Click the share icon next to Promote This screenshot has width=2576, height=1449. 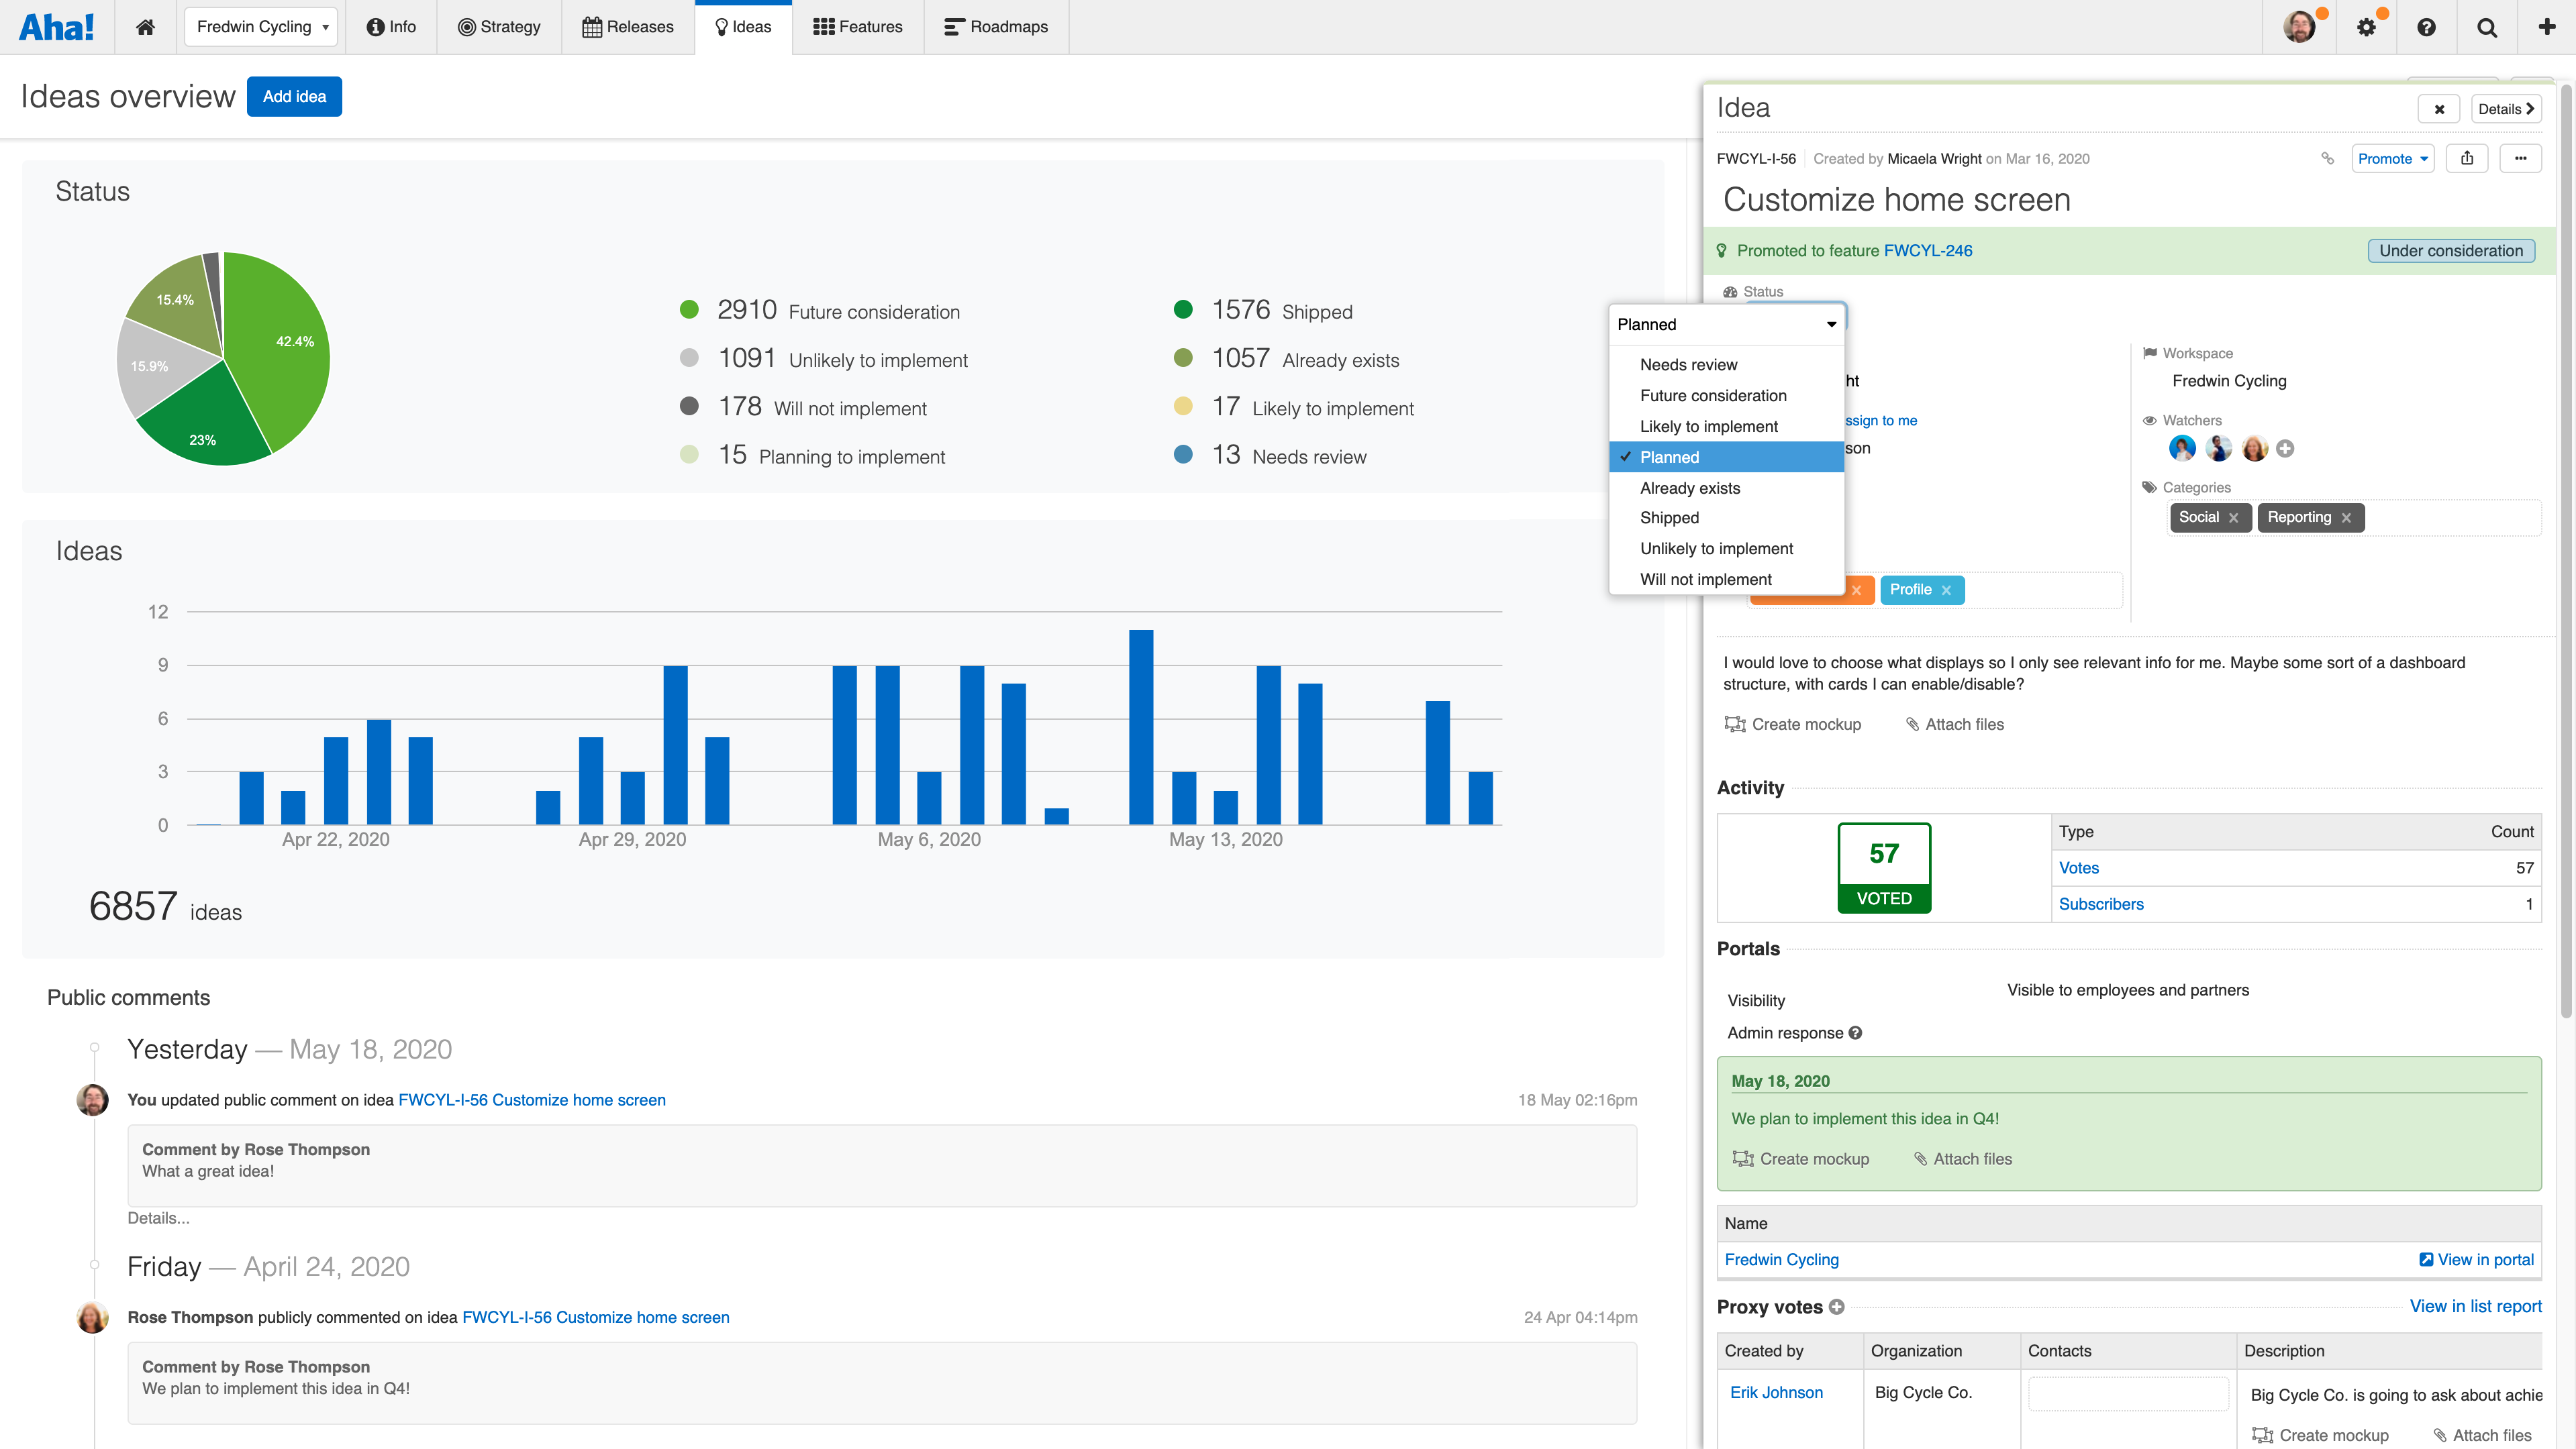click(x=2467, y=158)
